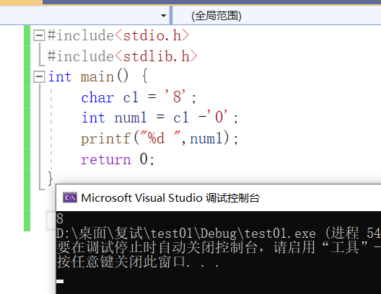Click the 按任意键关闭此窗口 console line
The width and height of the screenshot is (381, 294).
(138, 262)
